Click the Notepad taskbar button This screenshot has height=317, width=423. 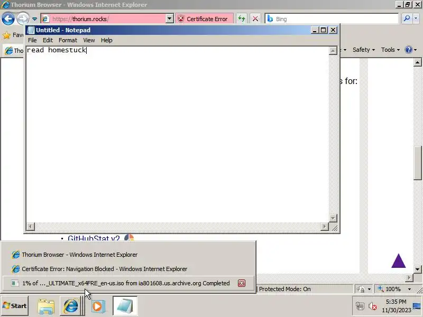[125, 306]
